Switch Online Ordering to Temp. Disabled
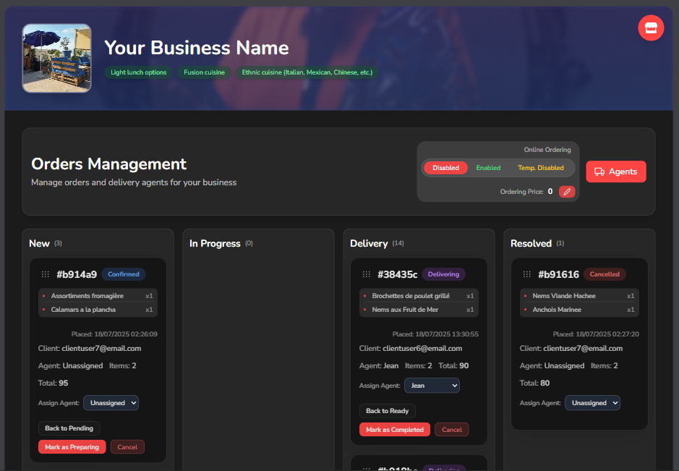The image size is (679, 471). click(540, 168)
